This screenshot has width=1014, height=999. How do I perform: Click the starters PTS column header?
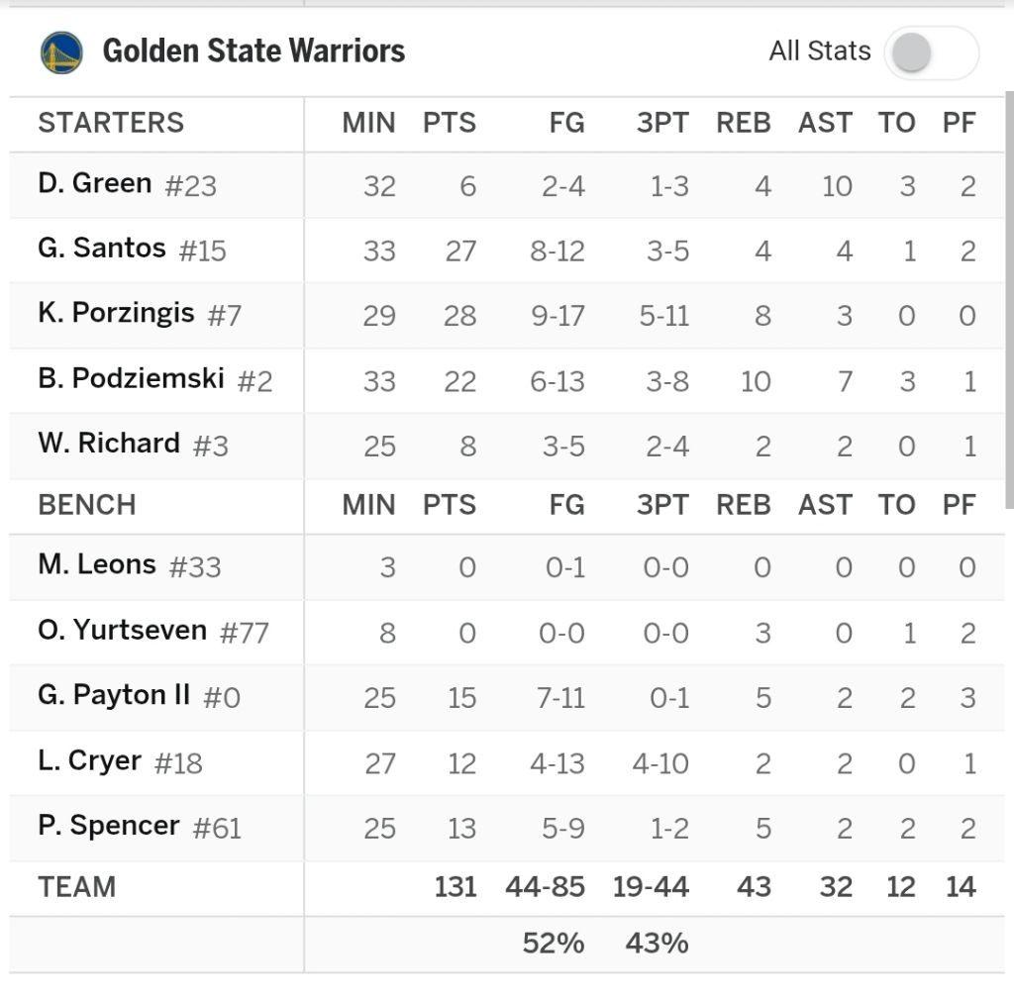pyautogui.click(x=450, y=123)
